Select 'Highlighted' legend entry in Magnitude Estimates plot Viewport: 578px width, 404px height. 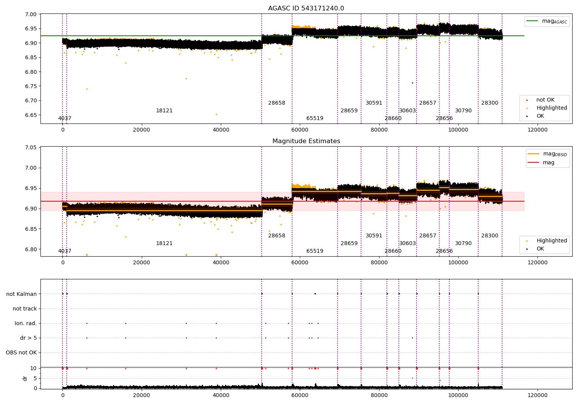(x=551, y=241)
